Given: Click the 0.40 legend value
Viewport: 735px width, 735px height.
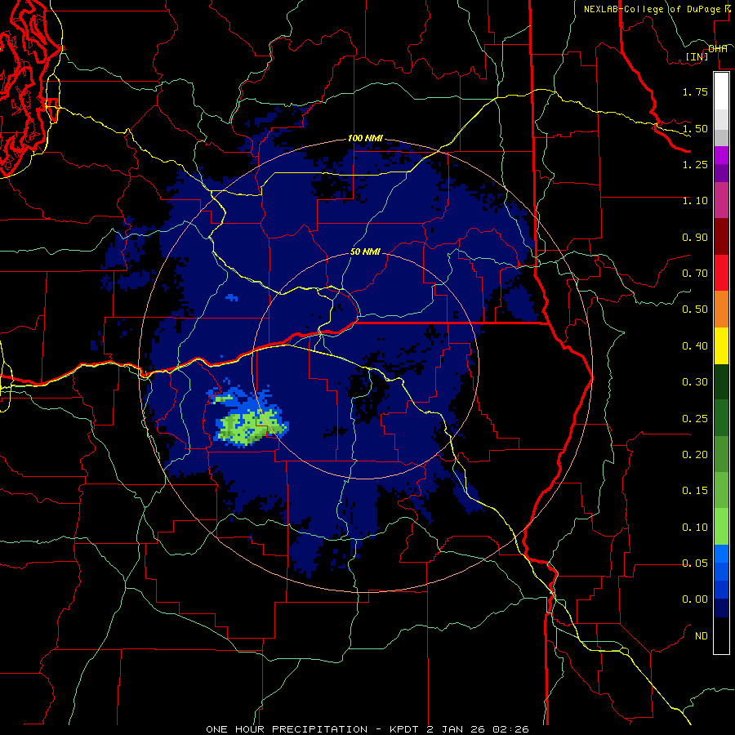Looking at the screenshot, I should click(x=695, y=346).
